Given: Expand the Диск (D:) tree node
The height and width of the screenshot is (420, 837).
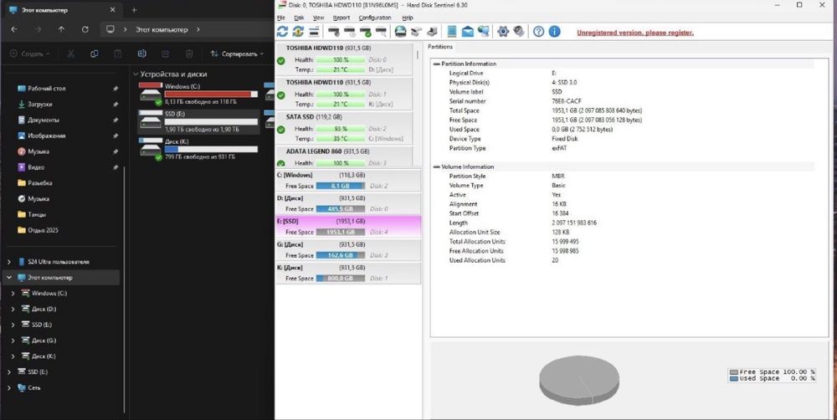Looking at the screenshot, I should click(x=13, y=309).
